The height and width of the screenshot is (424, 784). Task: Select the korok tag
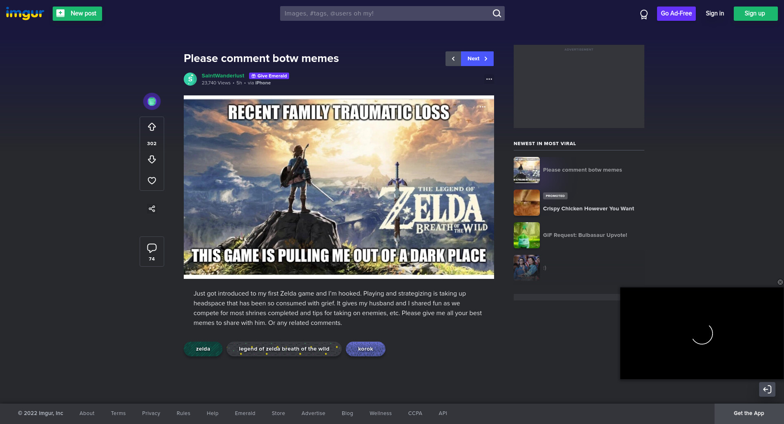click(365, 349)
